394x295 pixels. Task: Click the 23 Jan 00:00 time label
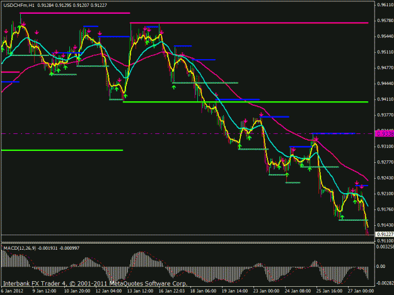point(266,291)
